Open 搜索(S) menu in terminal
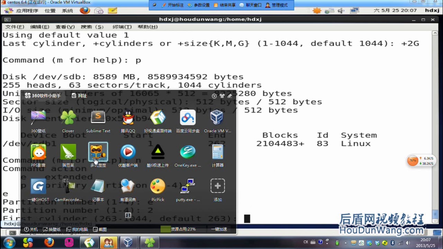 [92, 27]
